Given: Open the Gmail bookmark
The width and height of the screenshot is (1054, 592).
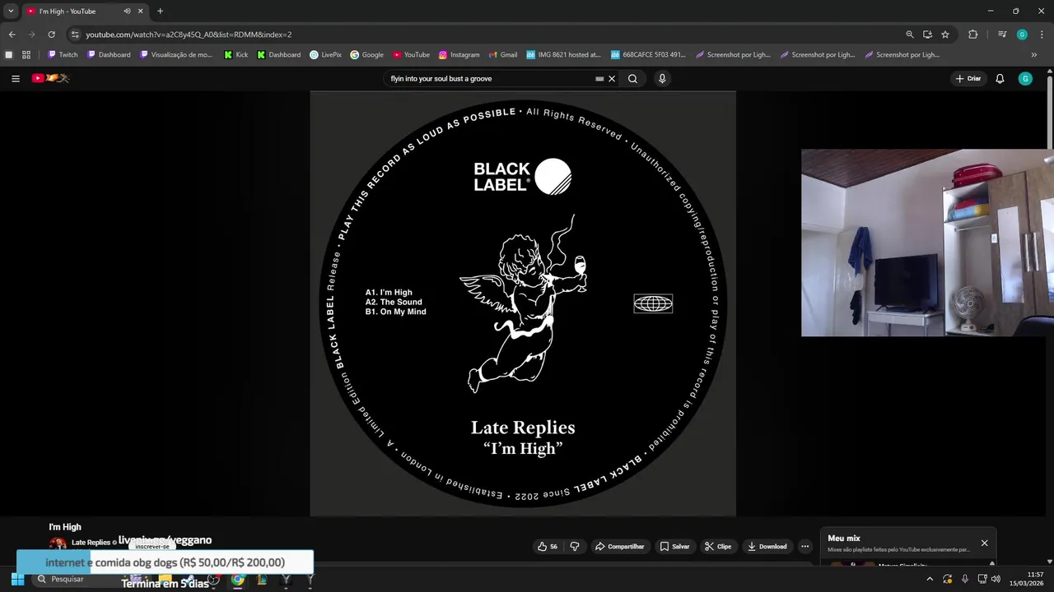Looking at the screenshot, I should point(502,55).
